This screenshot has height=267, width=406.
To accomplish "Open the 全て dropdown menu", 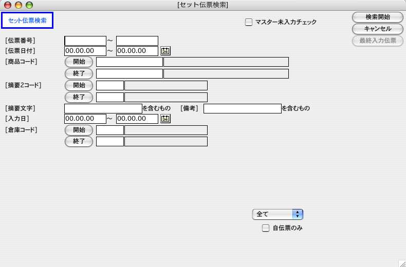I will click(278, 214).
